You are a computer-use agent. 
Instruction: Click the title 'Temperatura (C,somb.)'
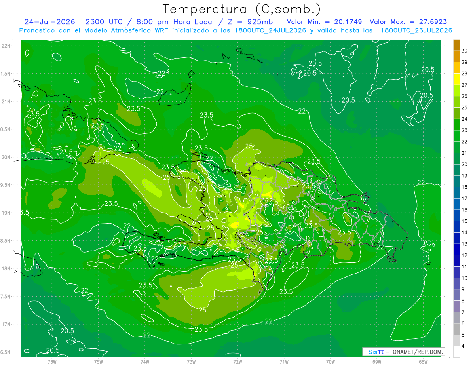242,9
